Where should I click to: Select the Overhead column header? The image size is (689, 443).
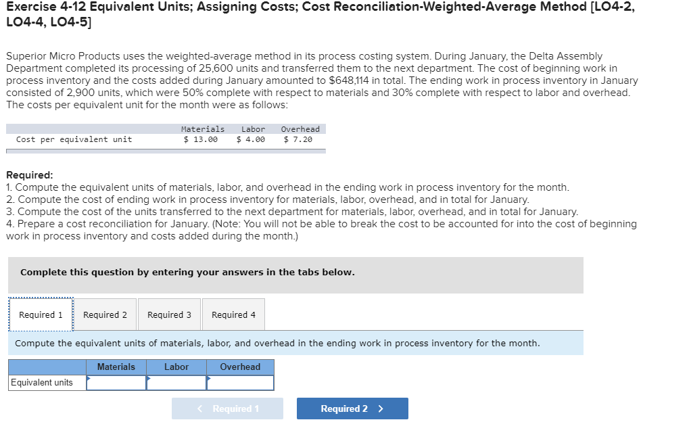click(x=240, y=367)
